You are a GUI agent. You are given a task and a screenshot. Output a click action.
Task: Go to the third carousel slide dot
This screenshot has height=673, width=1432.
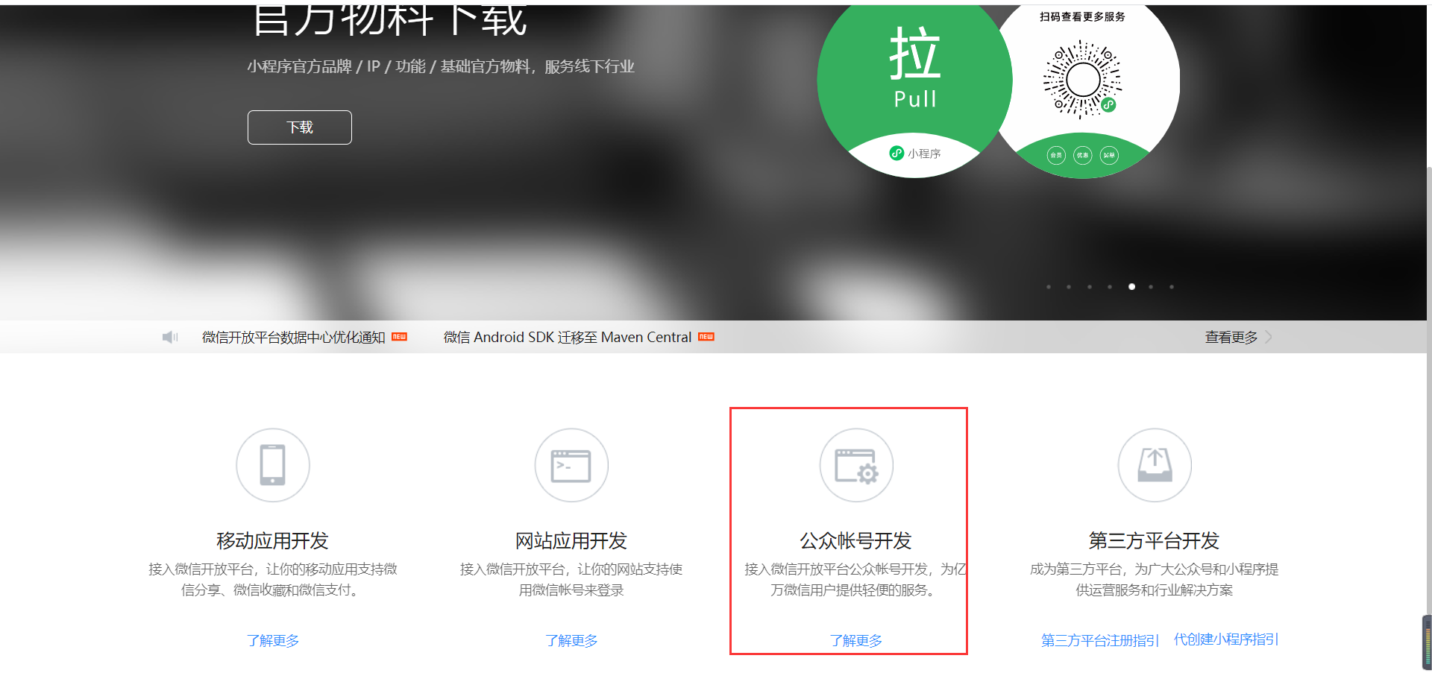point(1090,287)
